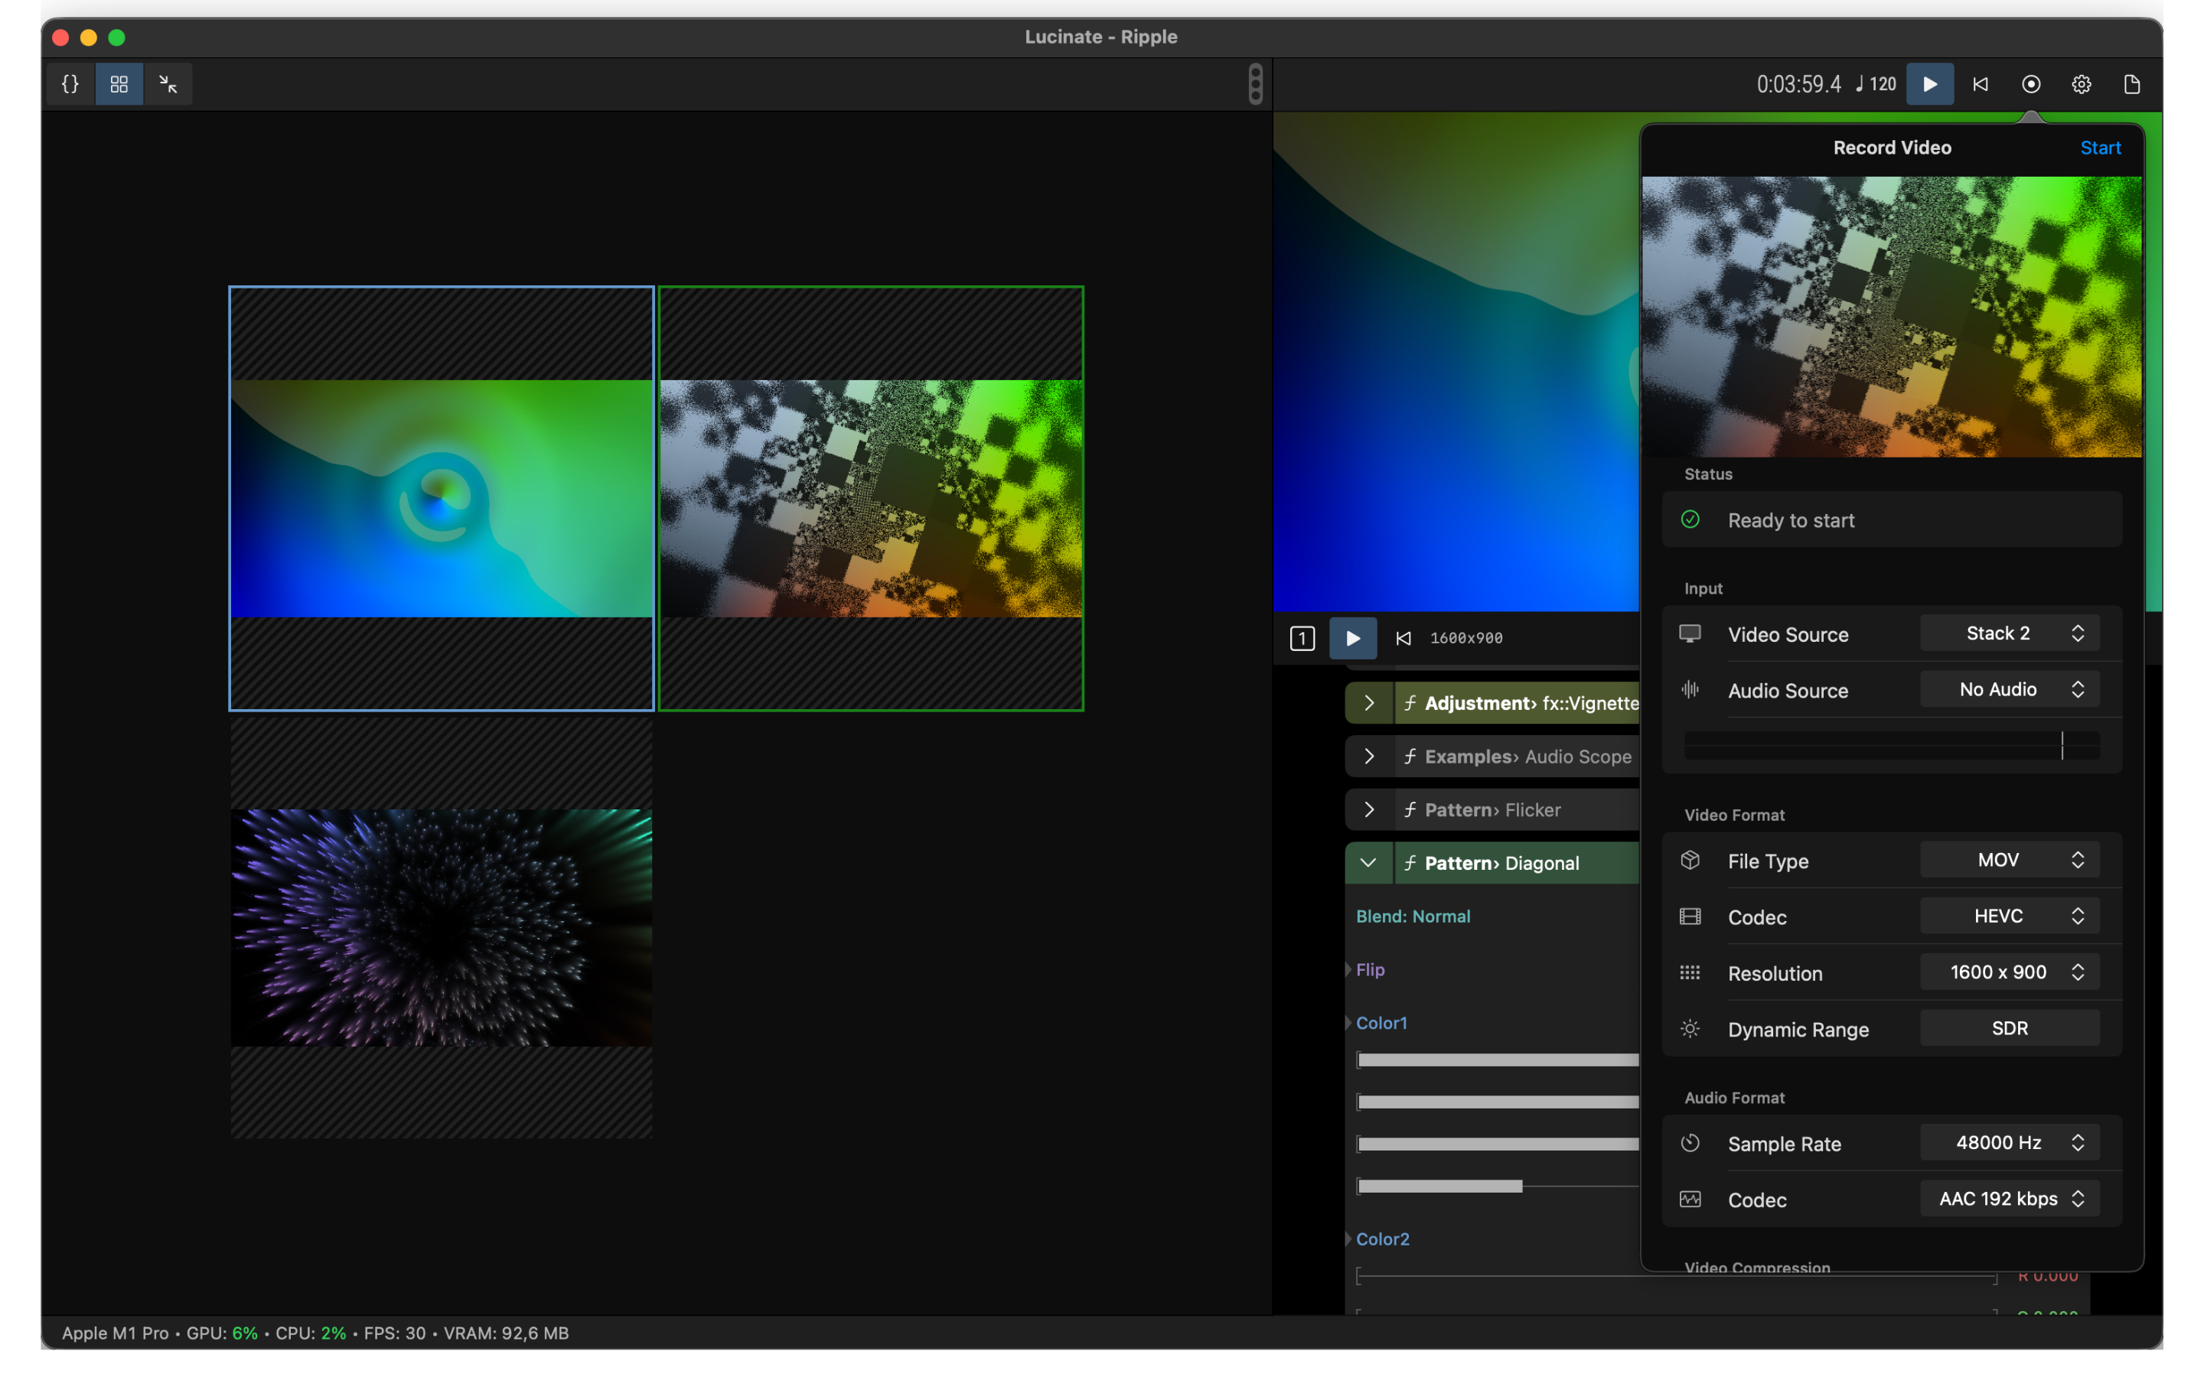Open the Sample Rate dropdown
The height and width of the screenshot is (1377, 2204).
[2010, 1143]
